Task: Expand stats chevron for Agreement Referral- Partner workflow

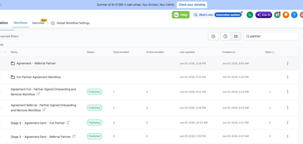Action: click(270, 108)
